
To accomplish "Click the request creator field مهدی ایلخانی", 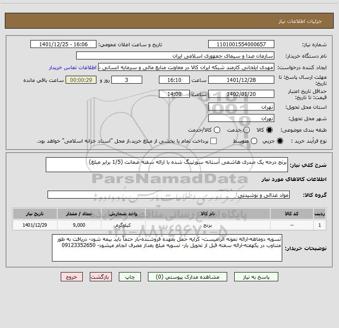I will pyautogui.click(x=186, y=67).
